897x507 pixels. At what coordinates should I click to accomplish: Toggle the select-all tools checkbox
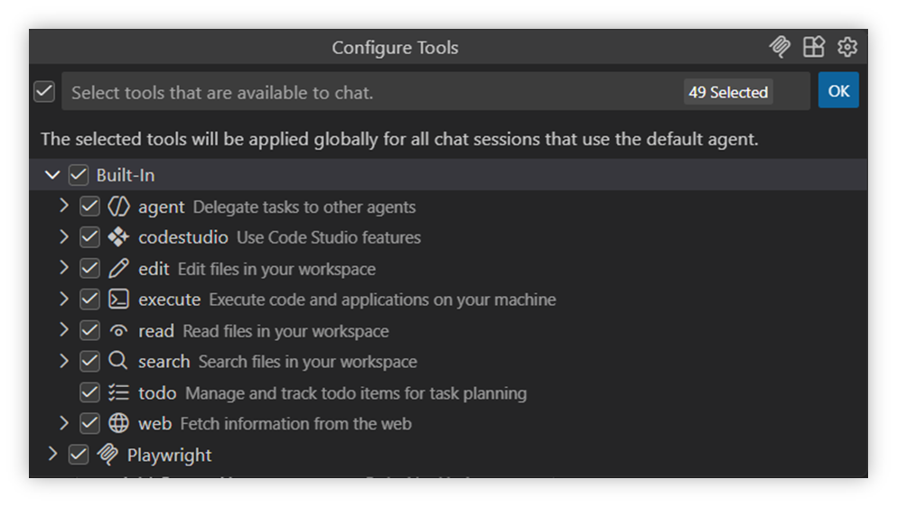click(44, 92)
